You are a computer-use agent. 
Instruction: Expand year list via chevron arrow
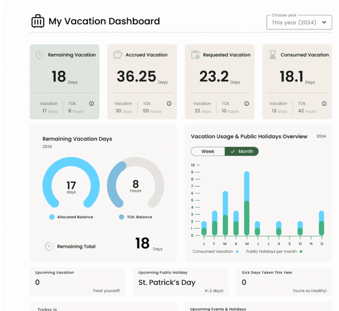coord(324,22)
